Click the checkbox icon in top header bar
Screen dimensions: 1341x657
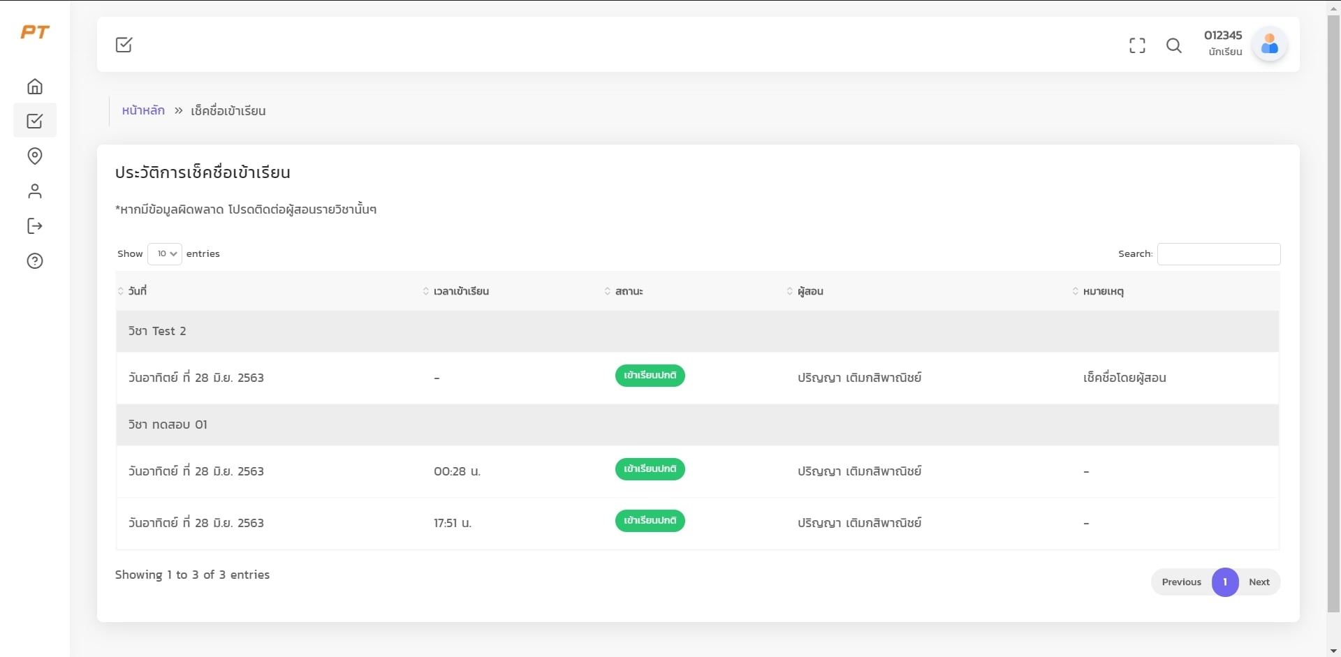click(124, 45)
